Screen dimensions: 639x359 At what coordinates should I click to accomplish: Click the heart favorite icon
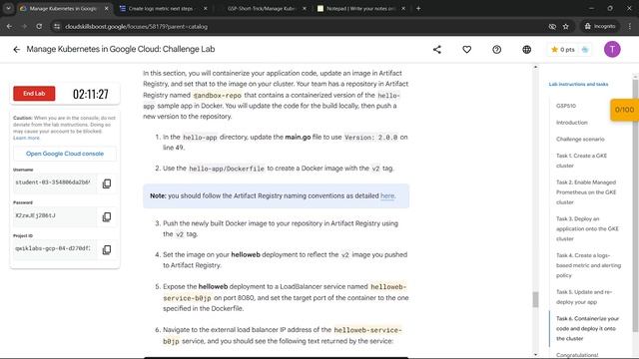466,49
